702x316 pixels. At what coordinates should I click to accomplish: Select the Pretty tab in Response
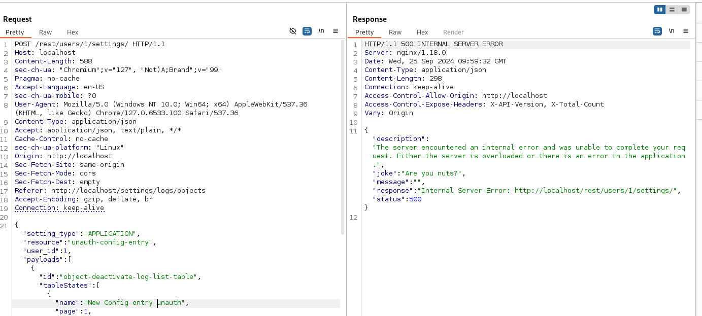pyautogui.click(x=364, y=32)
